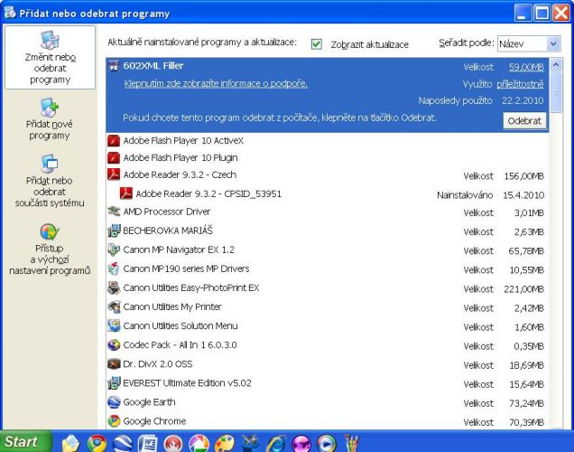Click the Adobe Flash Player 10 ActiveX icon
Screen dimensions: 574x452
pos(114,140)
